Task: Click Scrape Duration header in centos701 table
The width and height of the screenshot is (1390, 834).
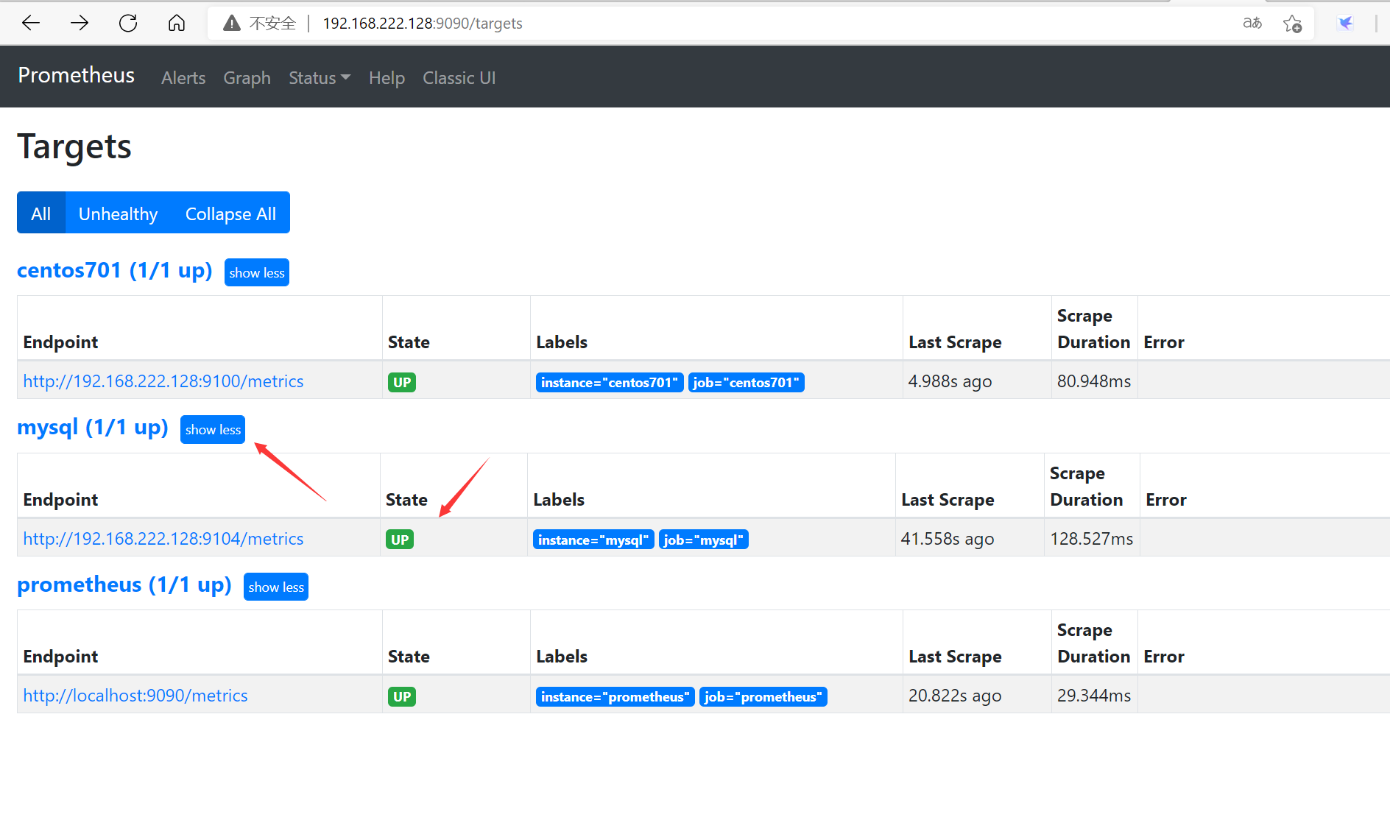Action: click(1094, 329)
